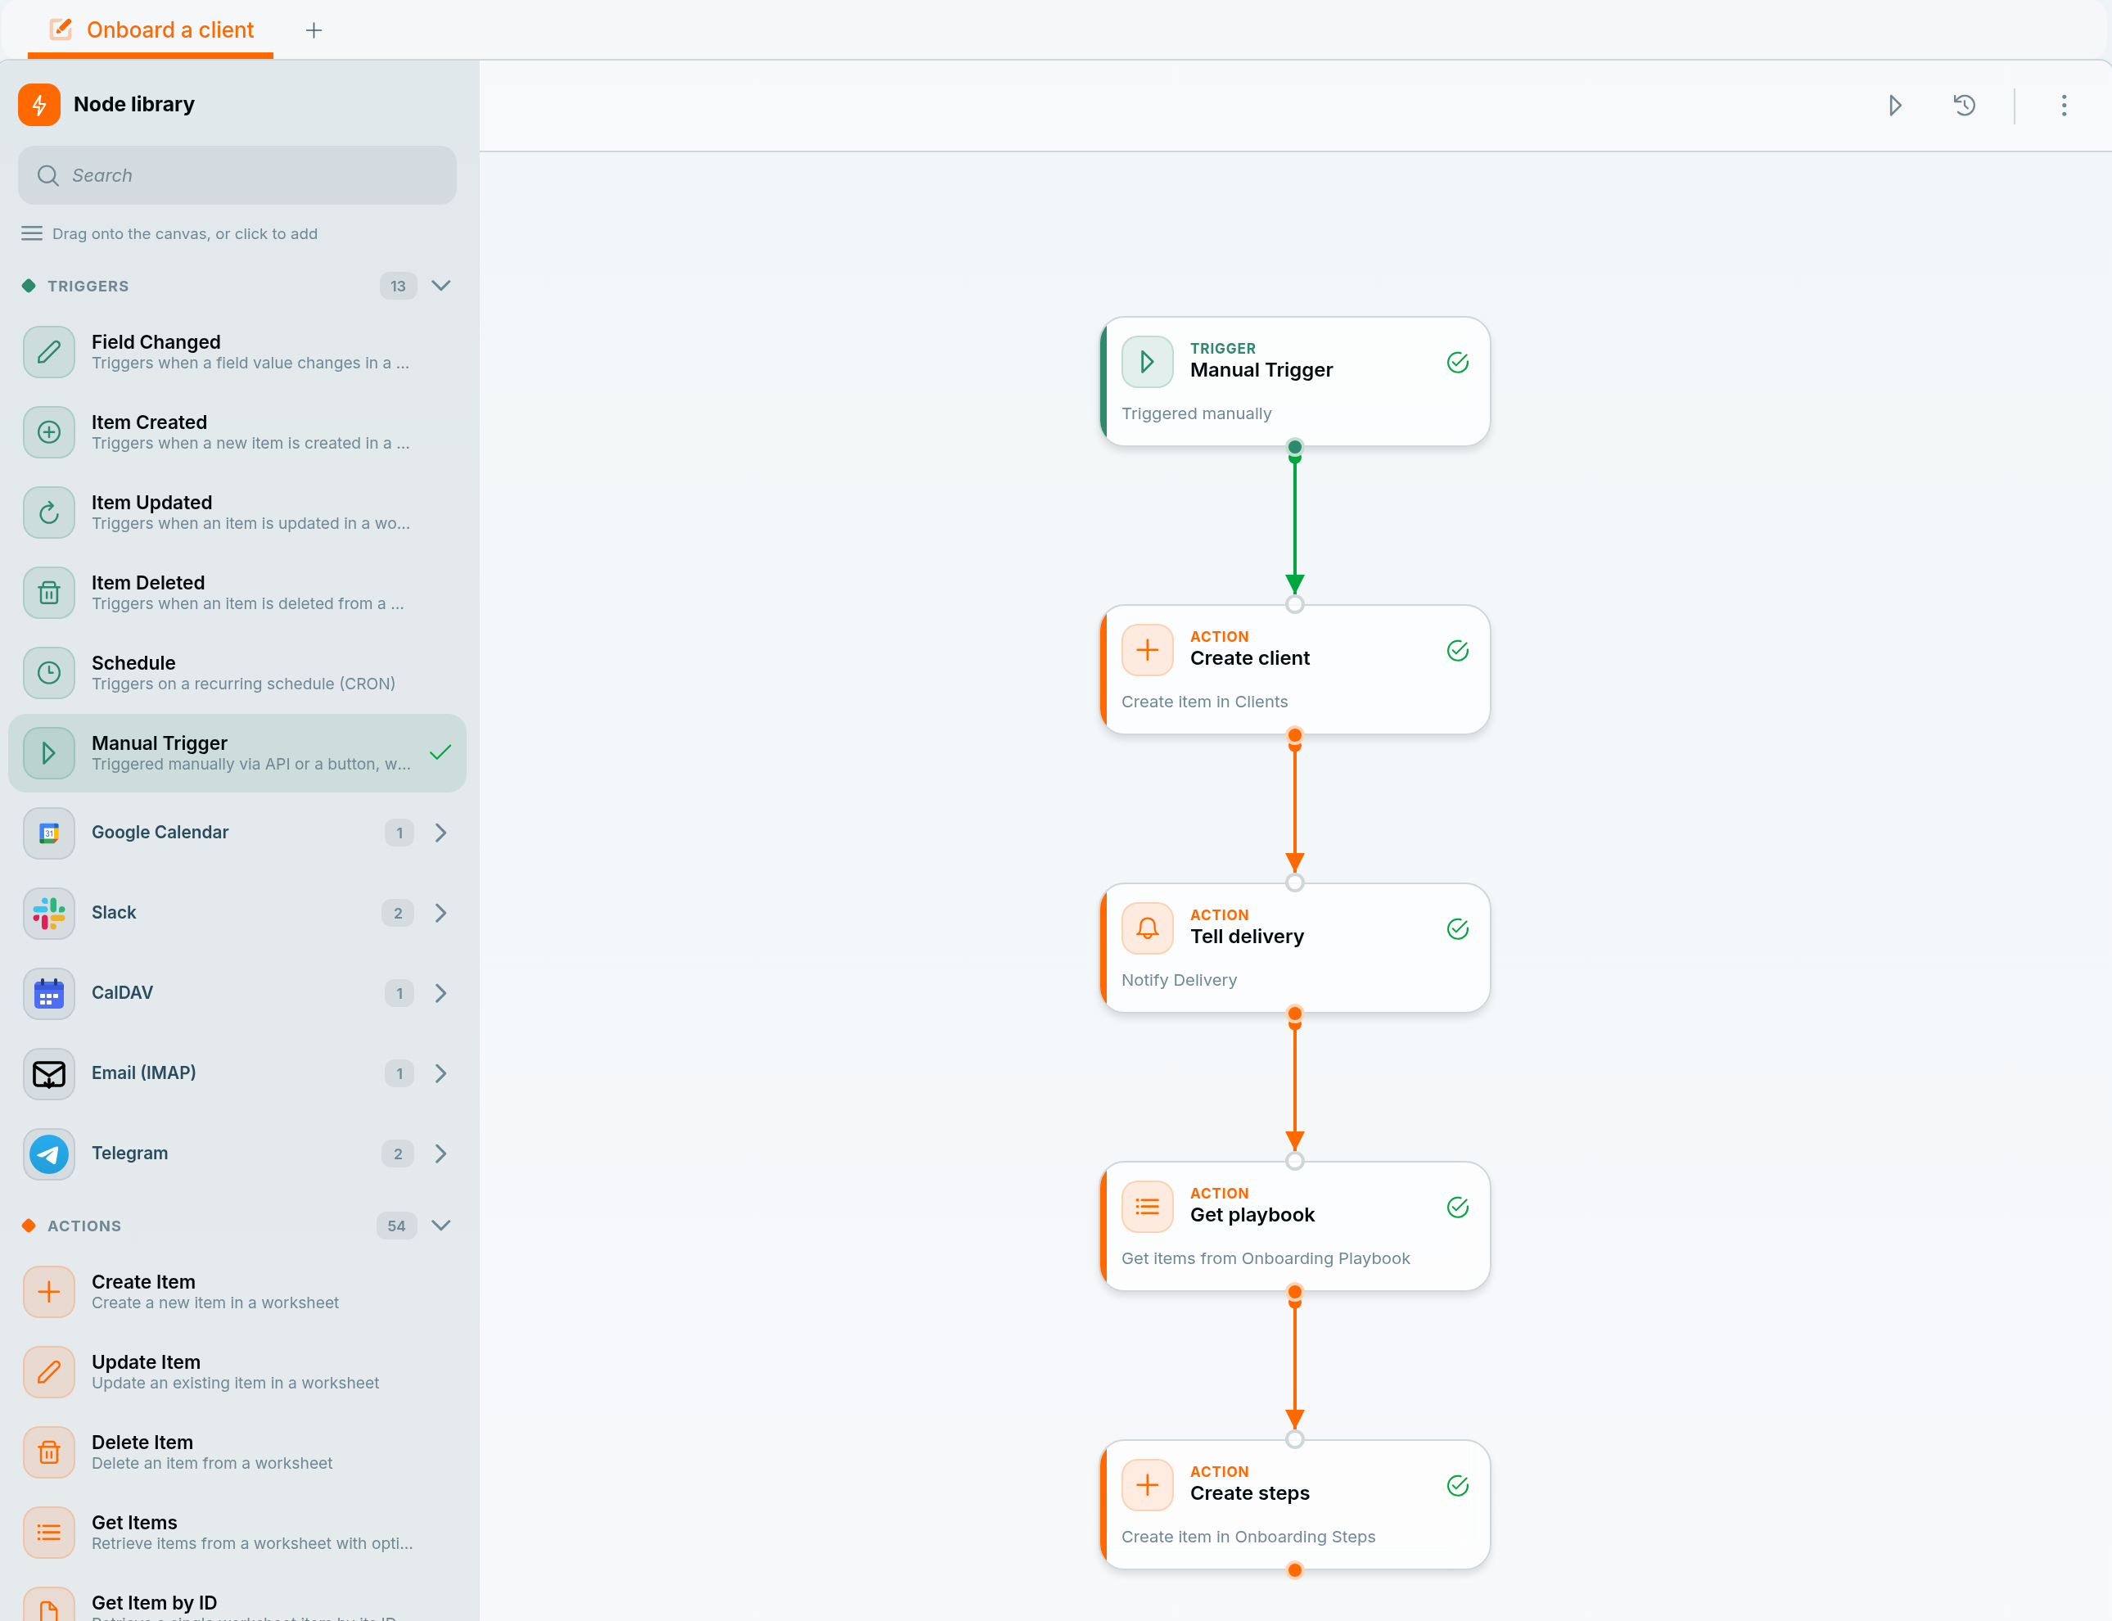The width and height of the screenshot is (2112, 1621).
Task: Expand Email (IMAP) triggers
Action: pyautogui.click(x=441, y=1073)
